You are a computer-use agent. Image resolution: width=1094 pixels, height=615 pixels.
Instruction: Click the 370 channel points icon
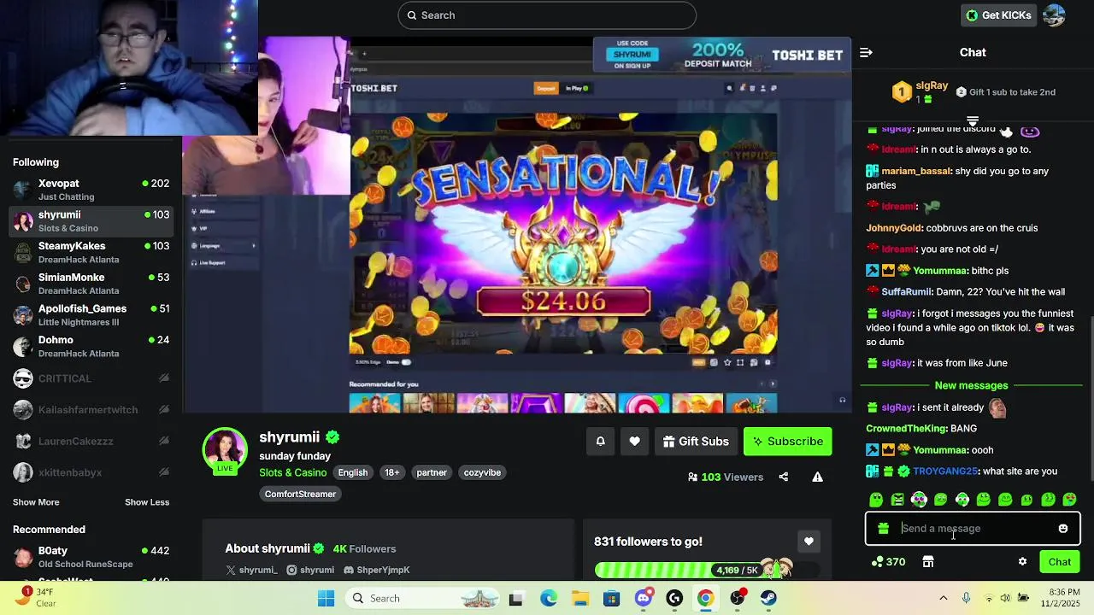pos(888,562)
